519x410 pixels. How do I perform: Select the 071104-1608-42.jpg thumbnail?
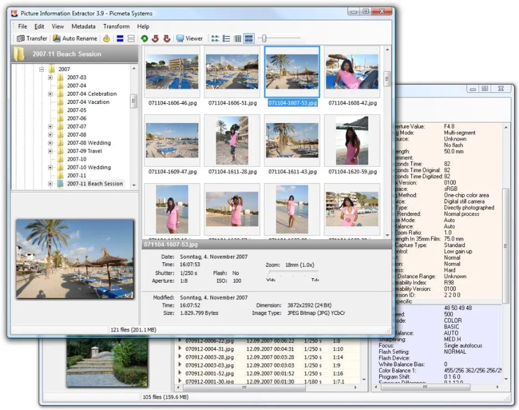351,73
